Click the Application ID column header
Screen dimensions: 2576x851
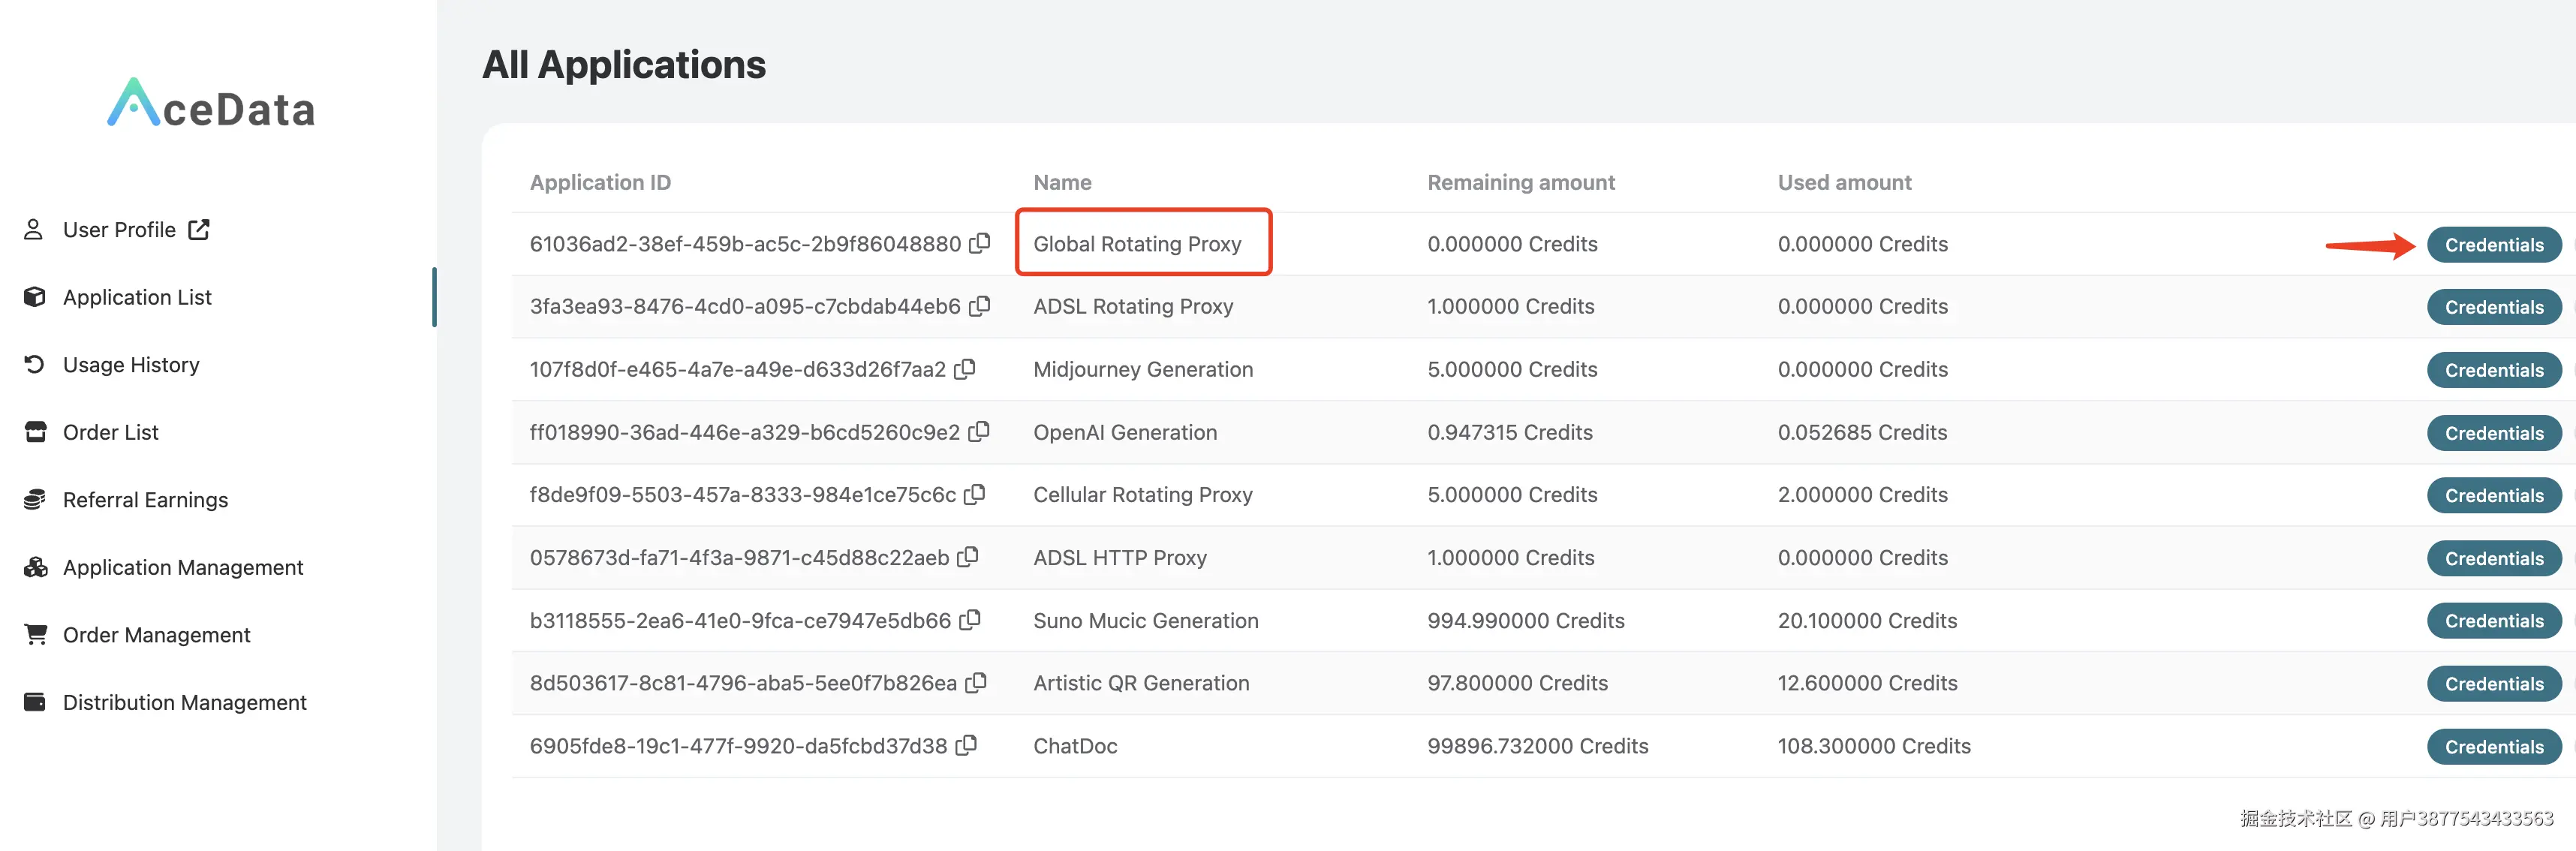click(600, 182)
